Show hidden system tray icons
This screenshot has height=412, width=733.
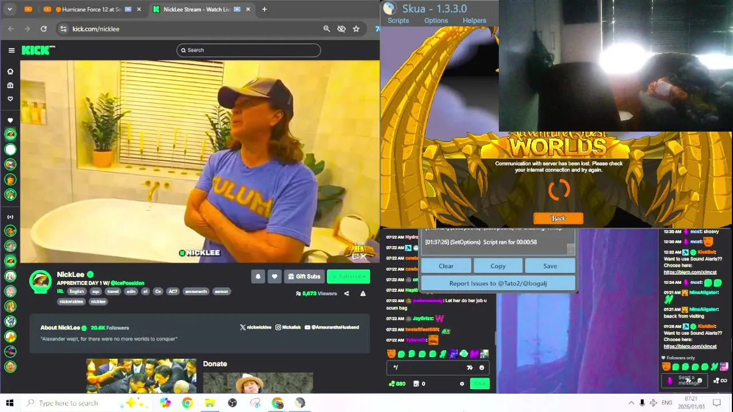tap(631, 403)
